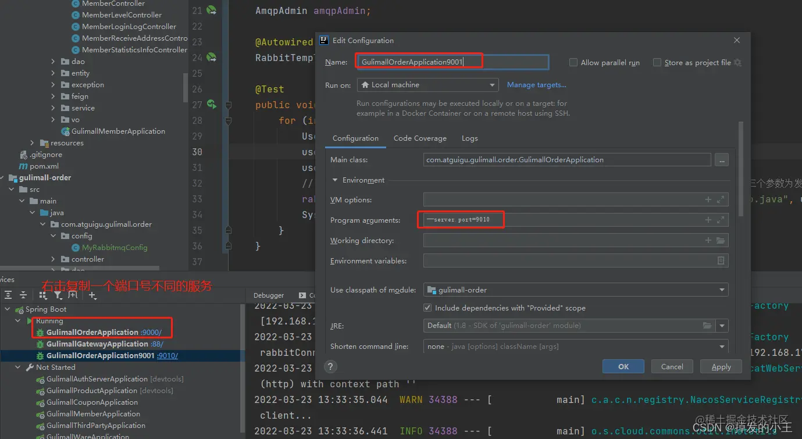
Task: Open Debugger tab in Services panel
Action: (269, 295)
